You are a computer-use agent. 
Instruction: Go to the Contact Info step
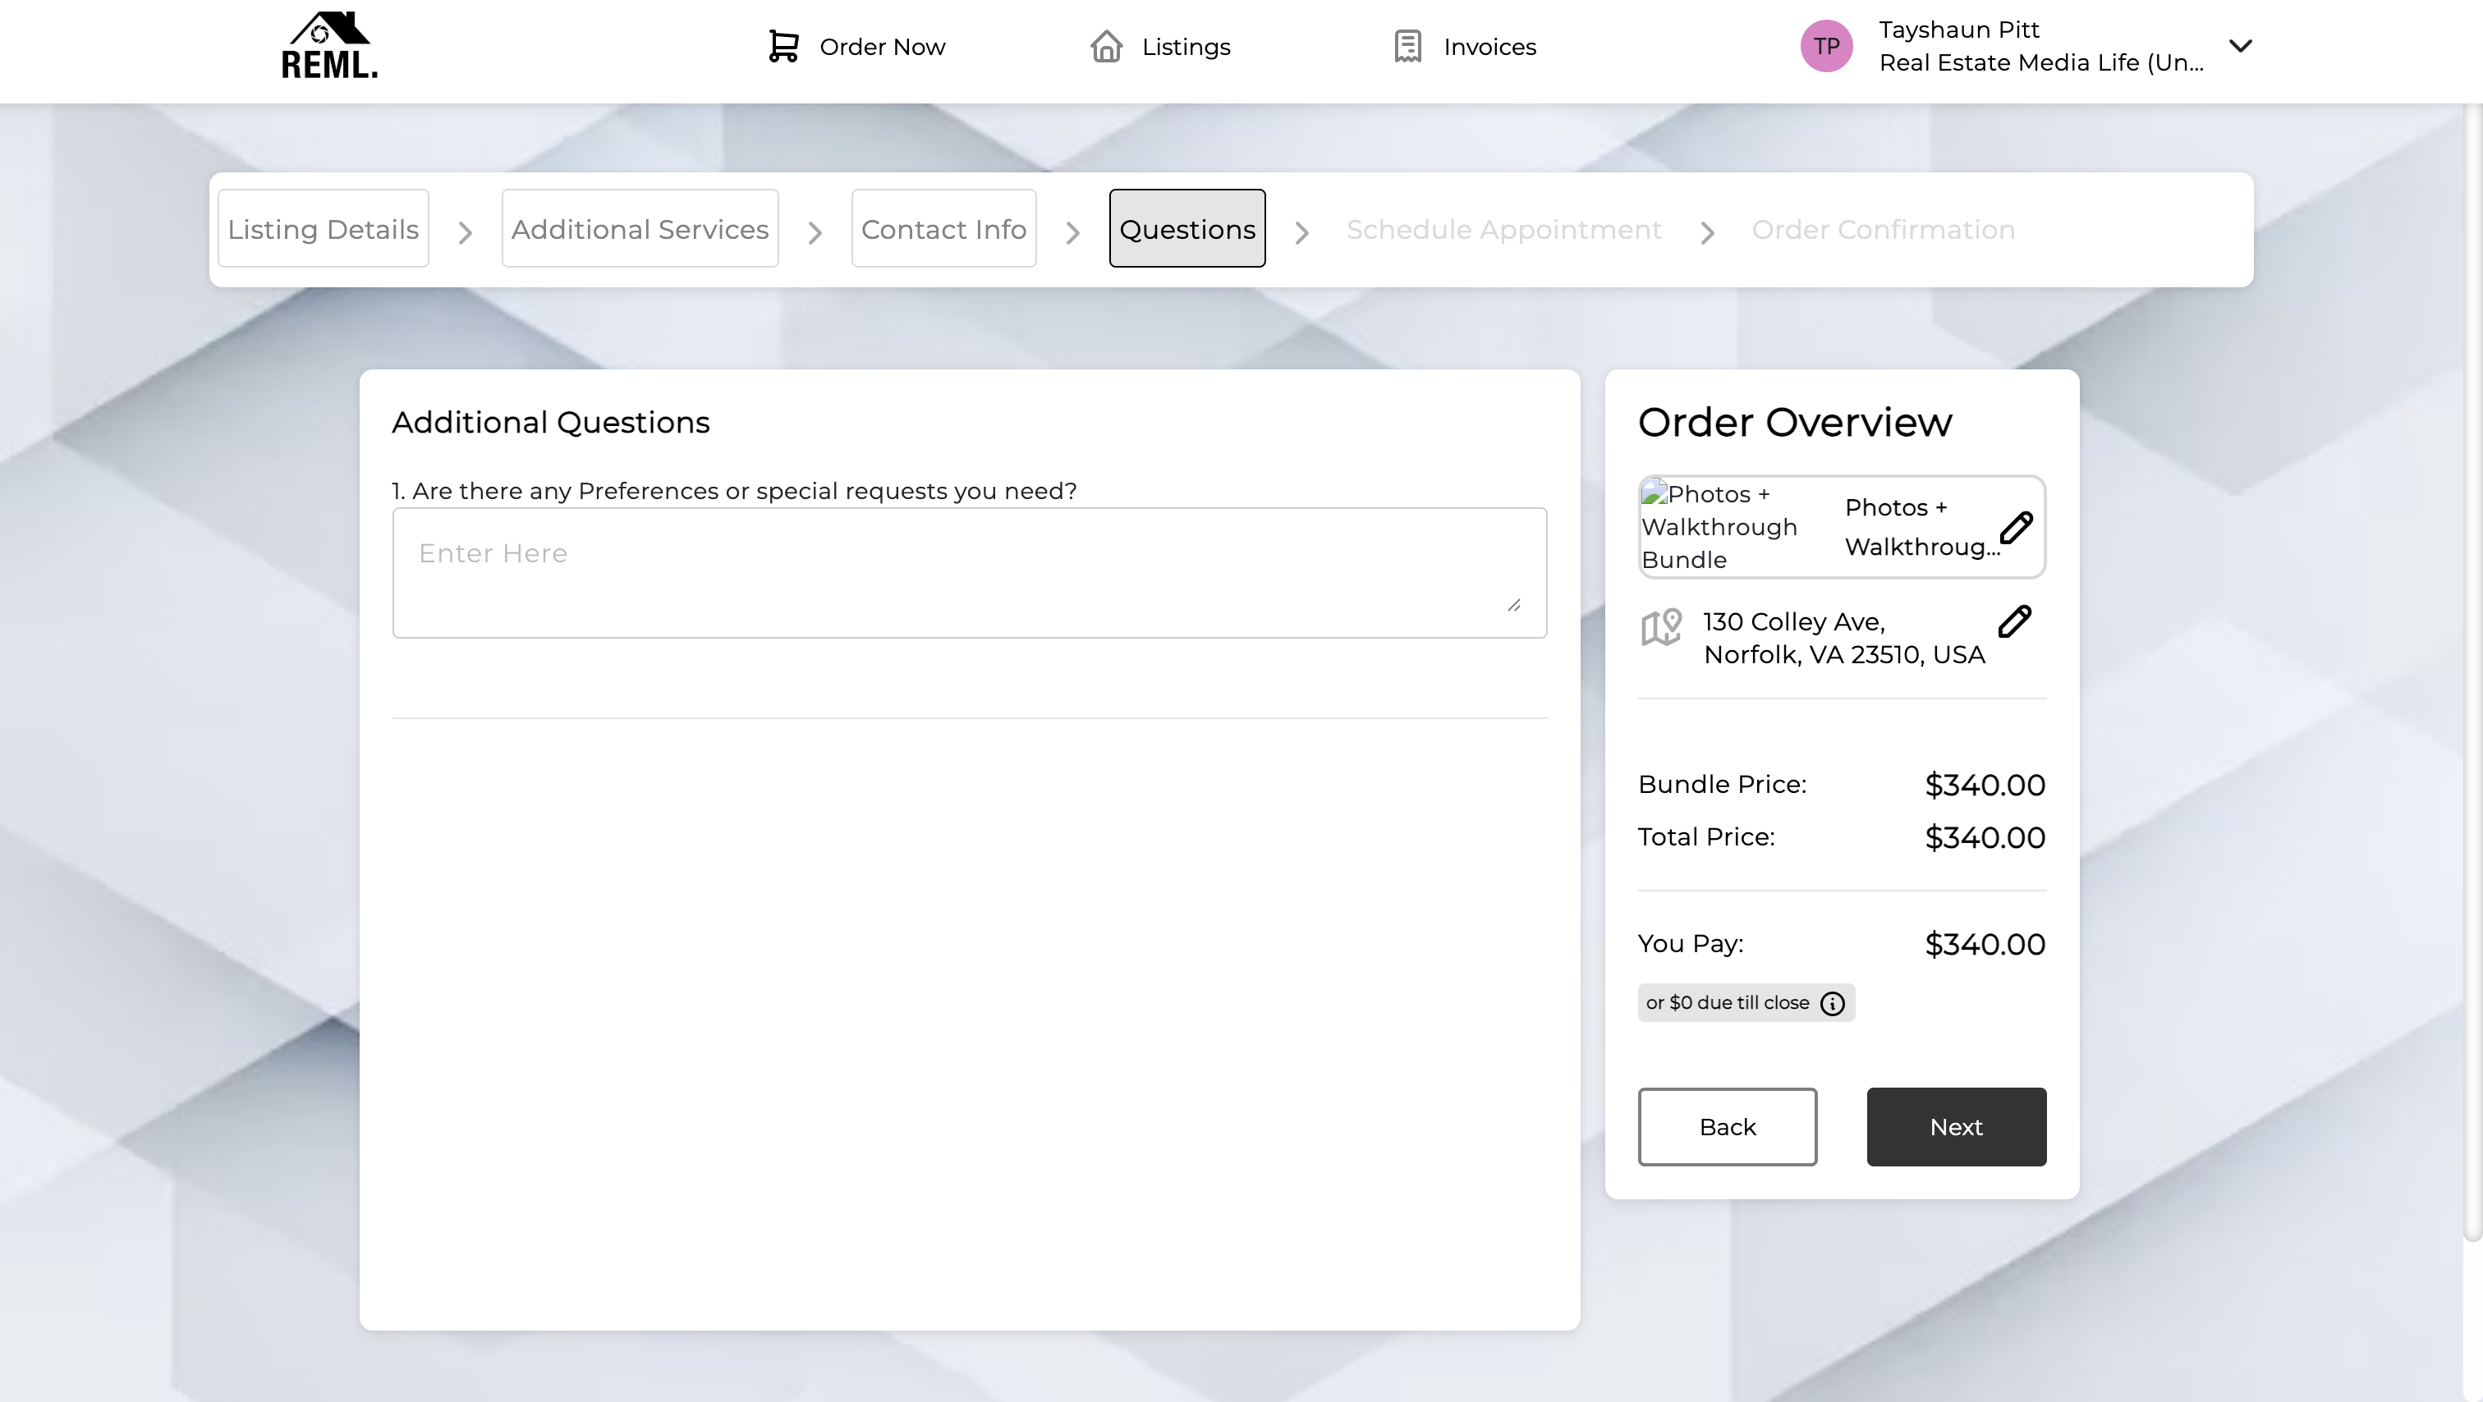click(x=943, y=228)
